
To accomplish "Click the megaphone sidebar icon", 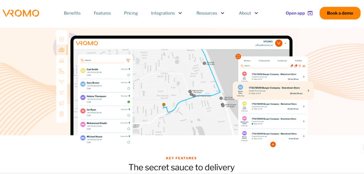I will click(61, 103).
